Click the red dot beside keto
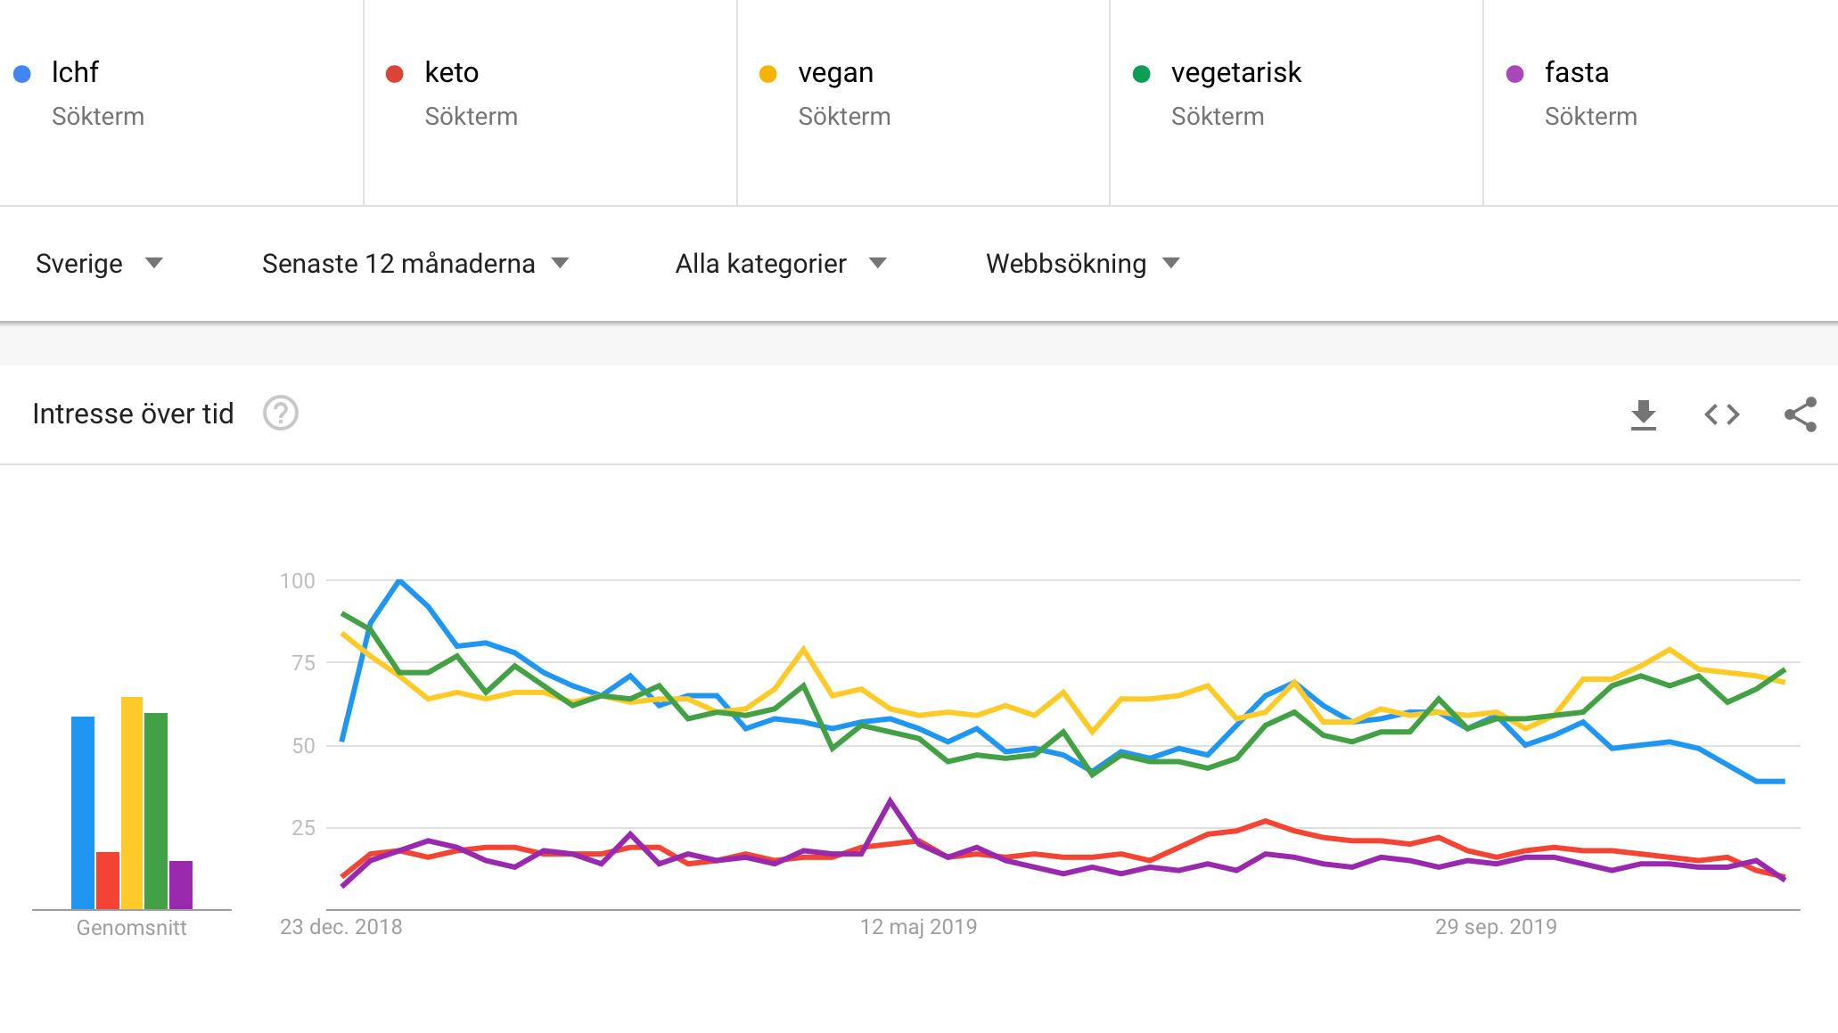 pos(394,74)
